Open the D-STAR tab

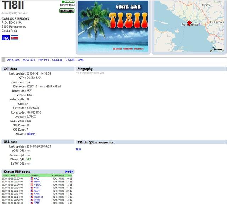click(x=70, y=60)
